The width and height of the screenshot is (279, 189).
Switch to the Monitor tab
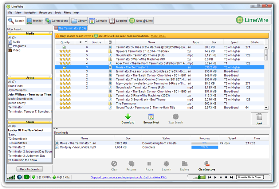pos(35,21)
